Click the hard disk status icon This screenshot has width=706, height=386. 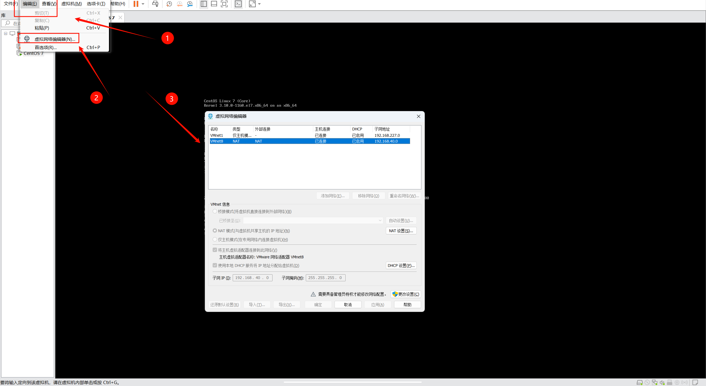coord(640,382)
